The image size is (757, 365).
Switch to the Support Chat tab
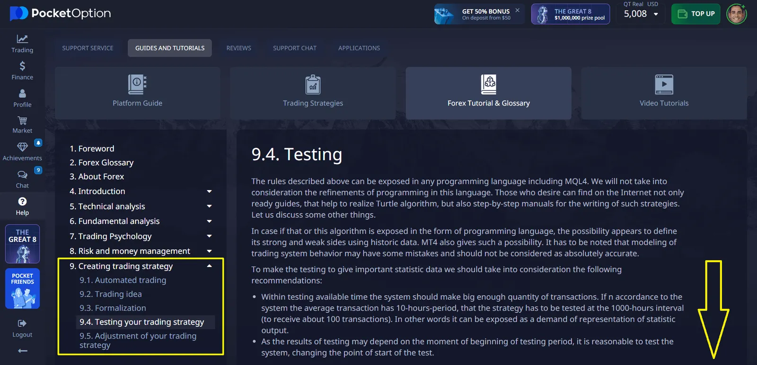tap(294, 48)
